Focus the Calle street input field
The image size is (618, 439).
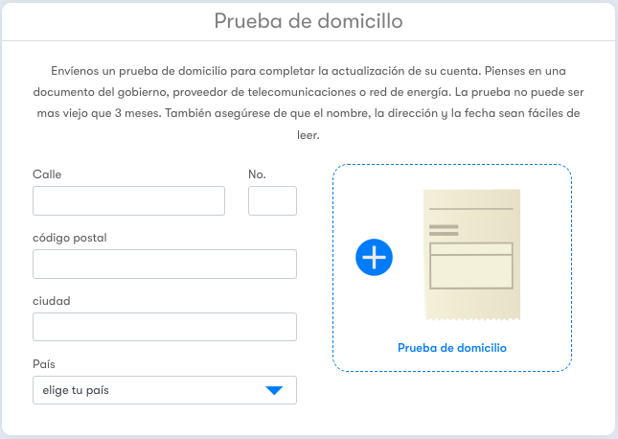click(129, 200)
